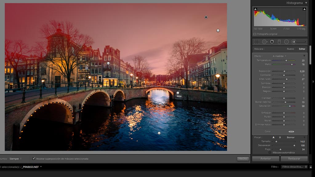
Task: Select the Spot Removal tool icon
Action: 264,41
